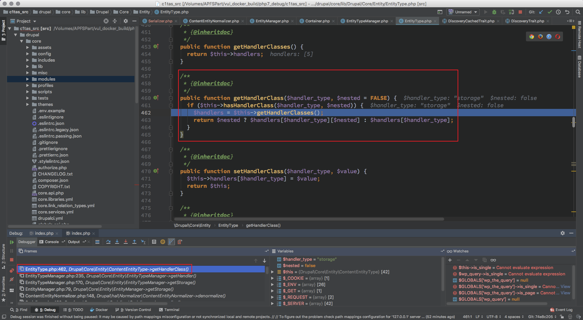Click the Run to Cursor icon

point(143,242)
